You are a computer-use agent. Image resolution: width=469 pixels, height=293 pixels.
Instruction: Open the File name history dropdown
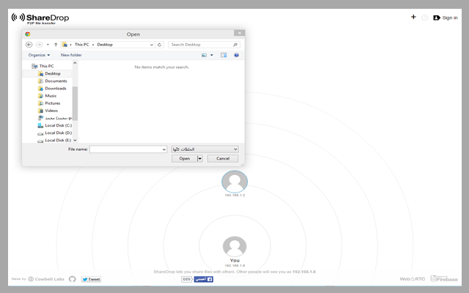[x=164, y=149]
